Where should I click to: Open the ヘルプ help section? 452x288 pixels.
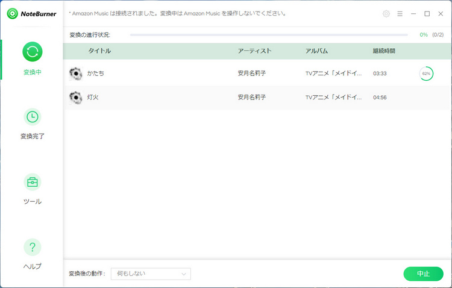[x=33, y=254]
